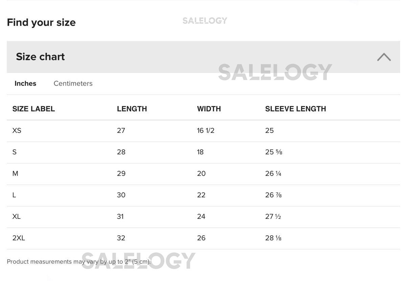Click the SIZE LABEL column header
Screen dimensions: 406x281
(x=33, y=109)
